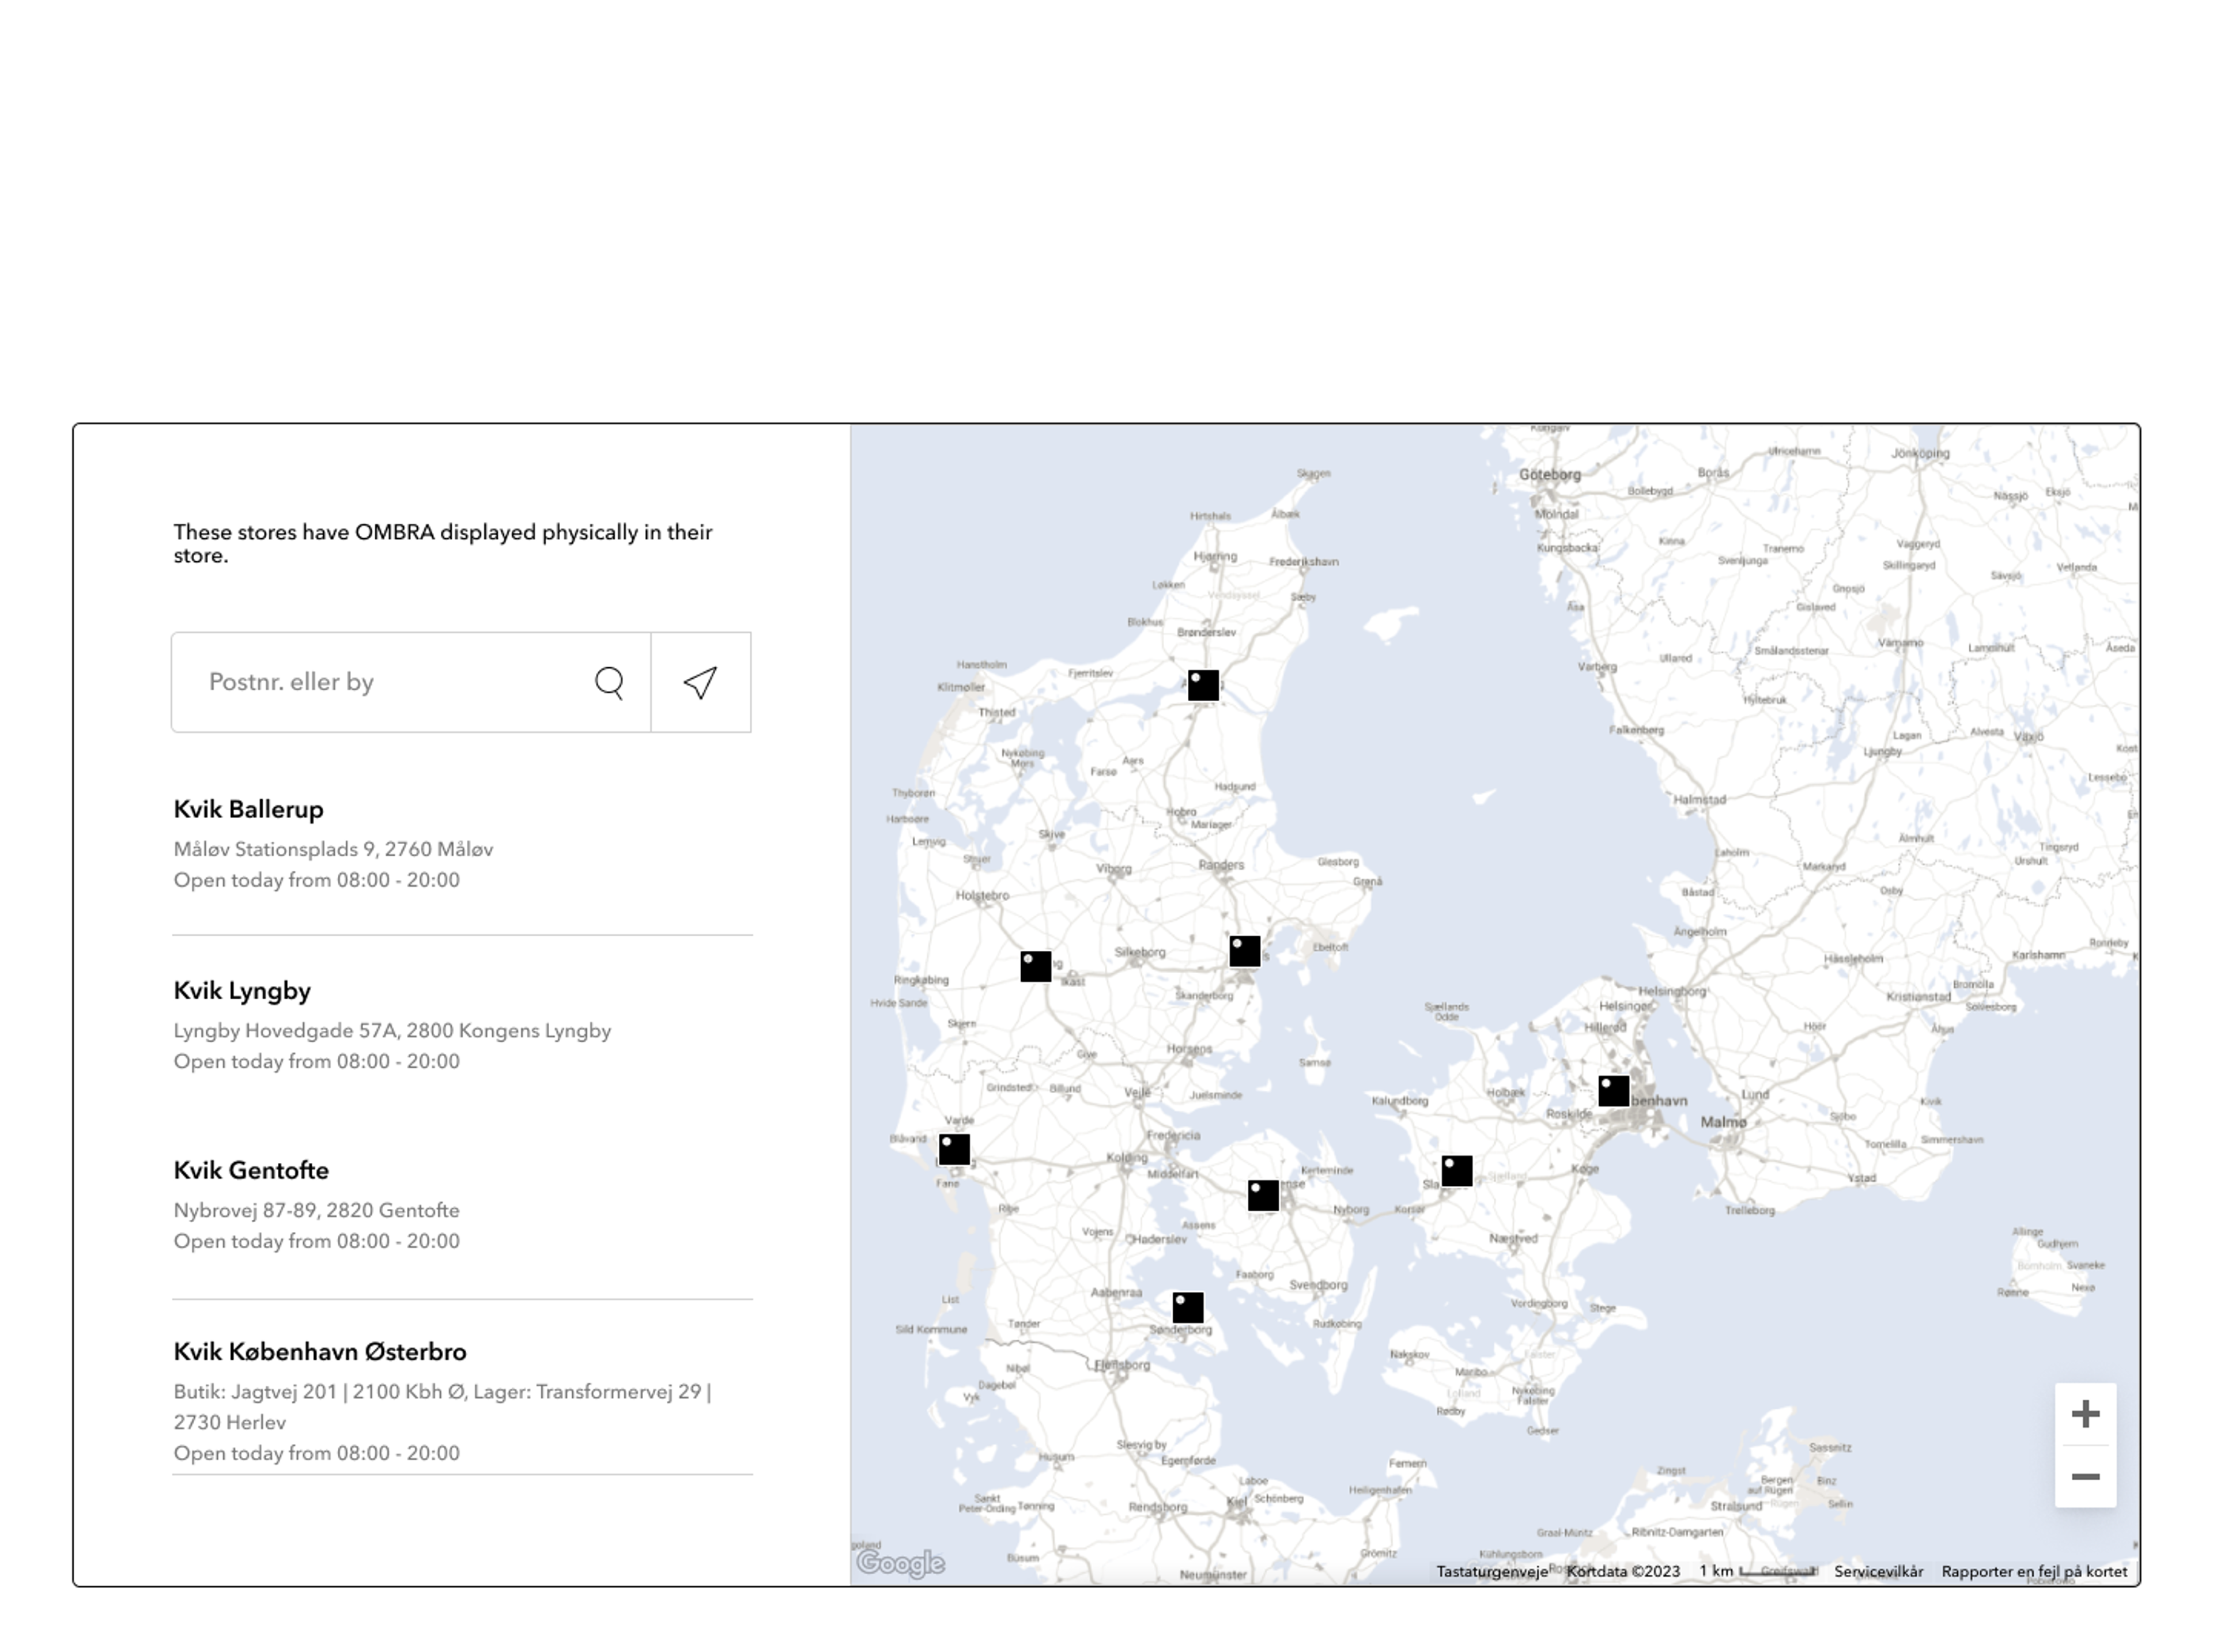The image size is (2213, 1652).
Task: Click the store marker near Silkeborg east
Action: click(1244, 951)
